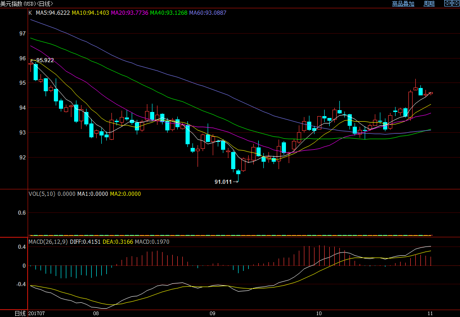Select the MA60:93.0887 indicator label

[x=208, y=12]
